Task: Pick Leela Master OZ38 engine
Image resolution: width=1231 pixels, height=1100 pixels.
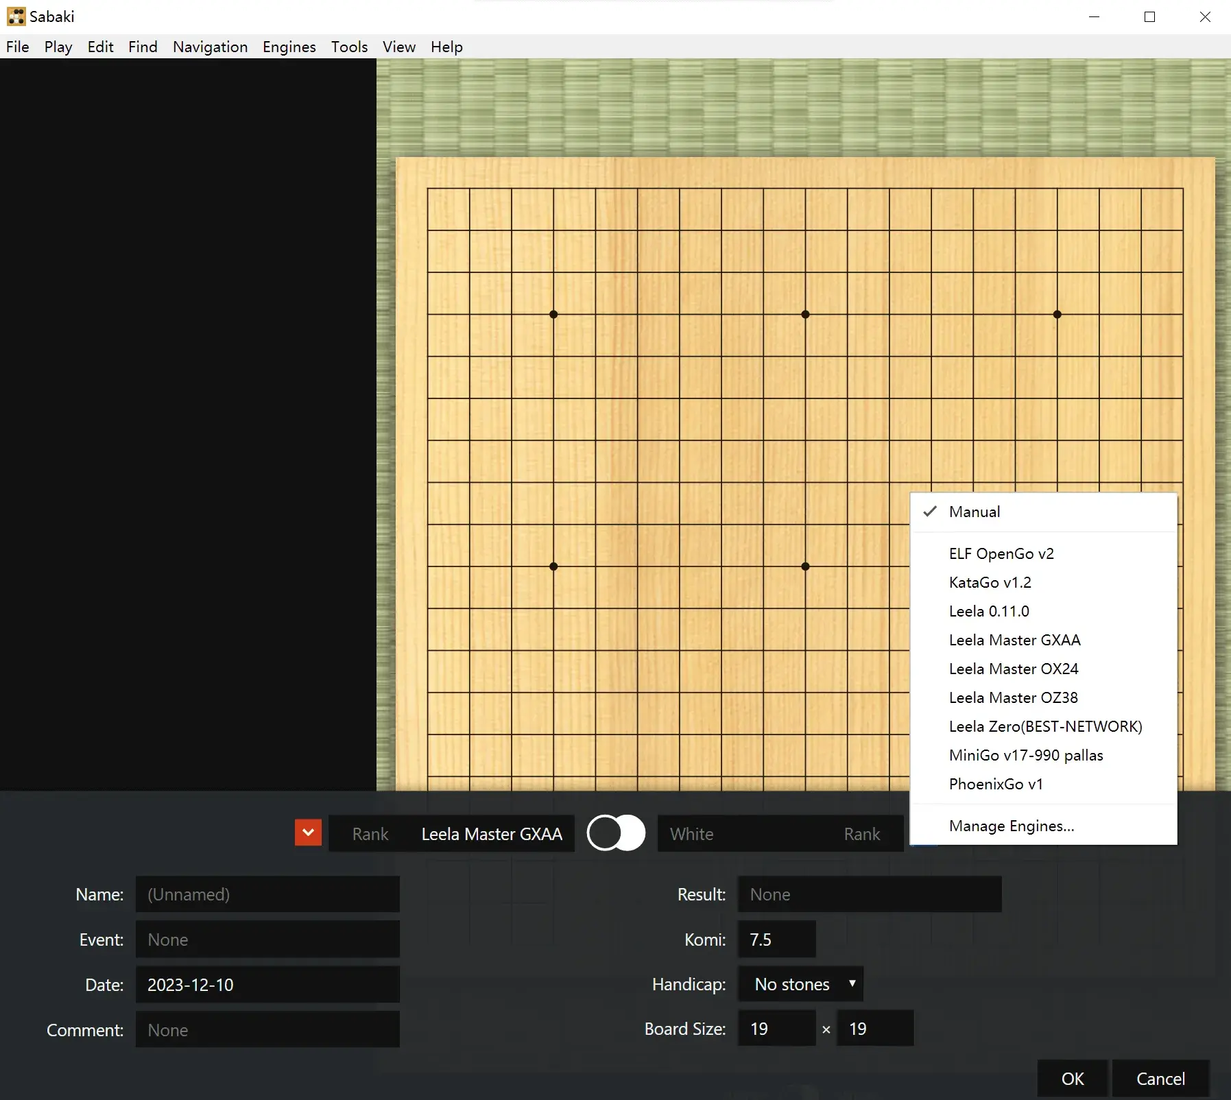Action: 1043,697
